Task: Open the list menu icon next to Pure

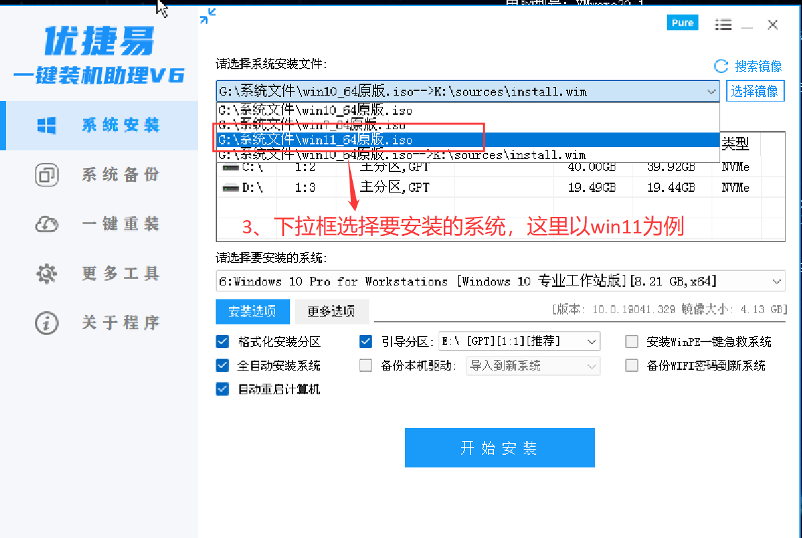Action: [724, 25]
